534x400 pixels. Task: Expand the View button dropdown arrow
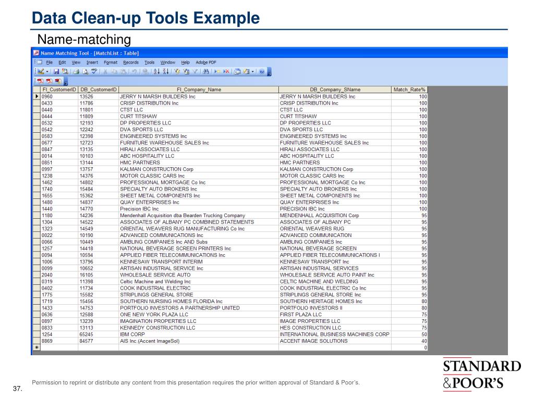(47, 72)
